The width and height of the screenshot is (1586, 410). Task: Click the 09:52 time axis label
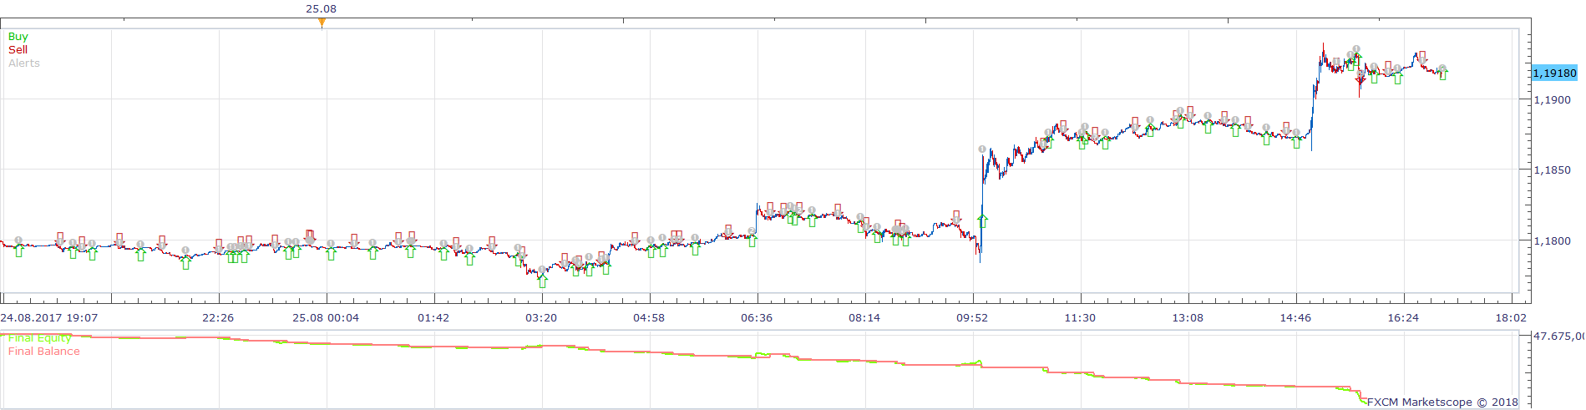point(972,318)
